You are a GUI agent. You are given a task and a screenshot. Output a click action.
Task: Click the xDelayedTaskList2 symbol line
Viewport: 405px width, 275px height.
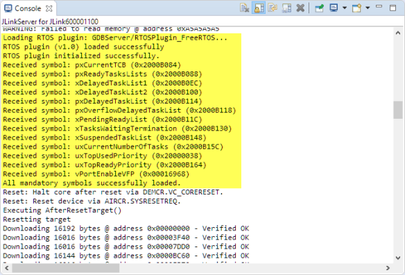click(x=102, y=92)
